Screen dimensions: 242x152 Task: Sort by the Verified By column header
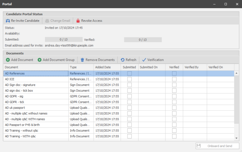point(195,67)
